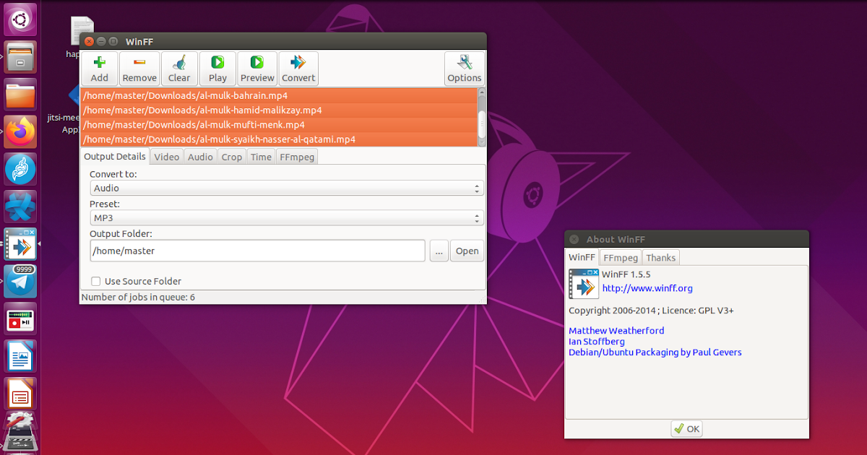Click the WinFF logo in About dialog

click(x=584, y=283)
